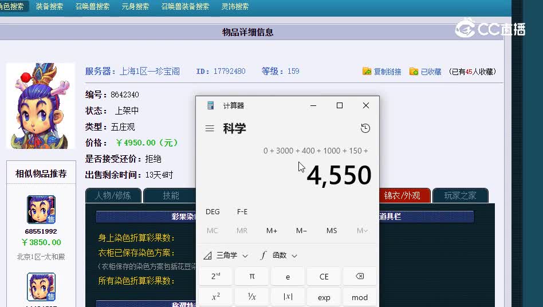Viewport: 543px width, 307px height.
Task: Click the 所有染色折算彩果数 label
Action: (x=136, y=281)
